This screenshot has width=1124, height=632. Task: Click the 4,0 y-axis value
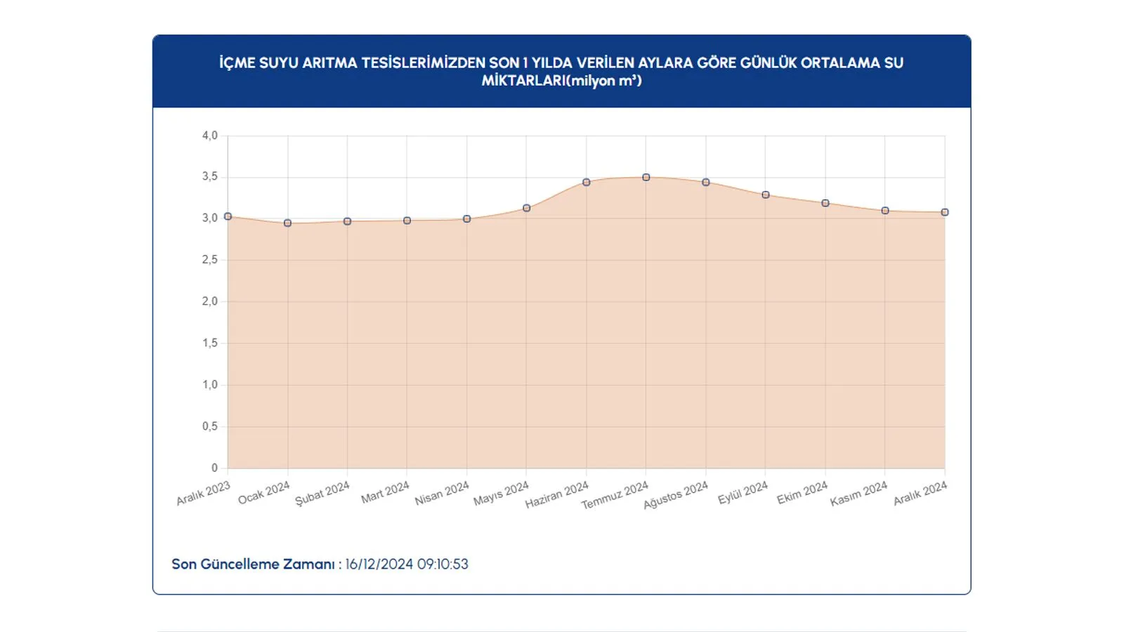[210, 136]
